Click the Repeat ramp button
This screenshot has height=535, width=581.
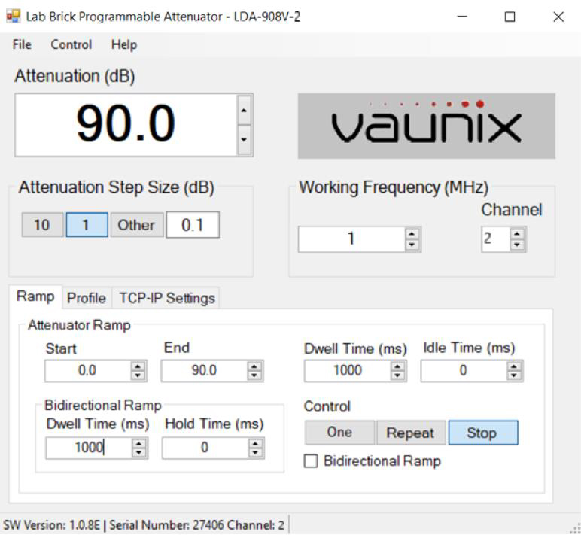[412, 433]
